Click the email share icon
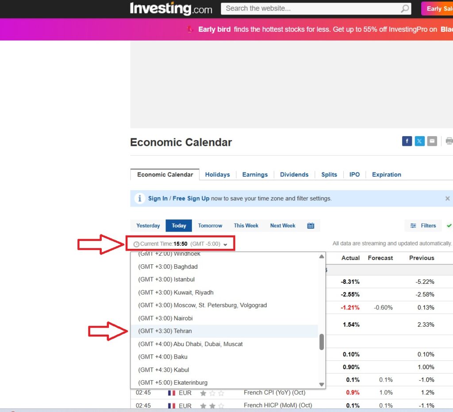The height and width of the screenshot is (412, 453). point(432,141)
